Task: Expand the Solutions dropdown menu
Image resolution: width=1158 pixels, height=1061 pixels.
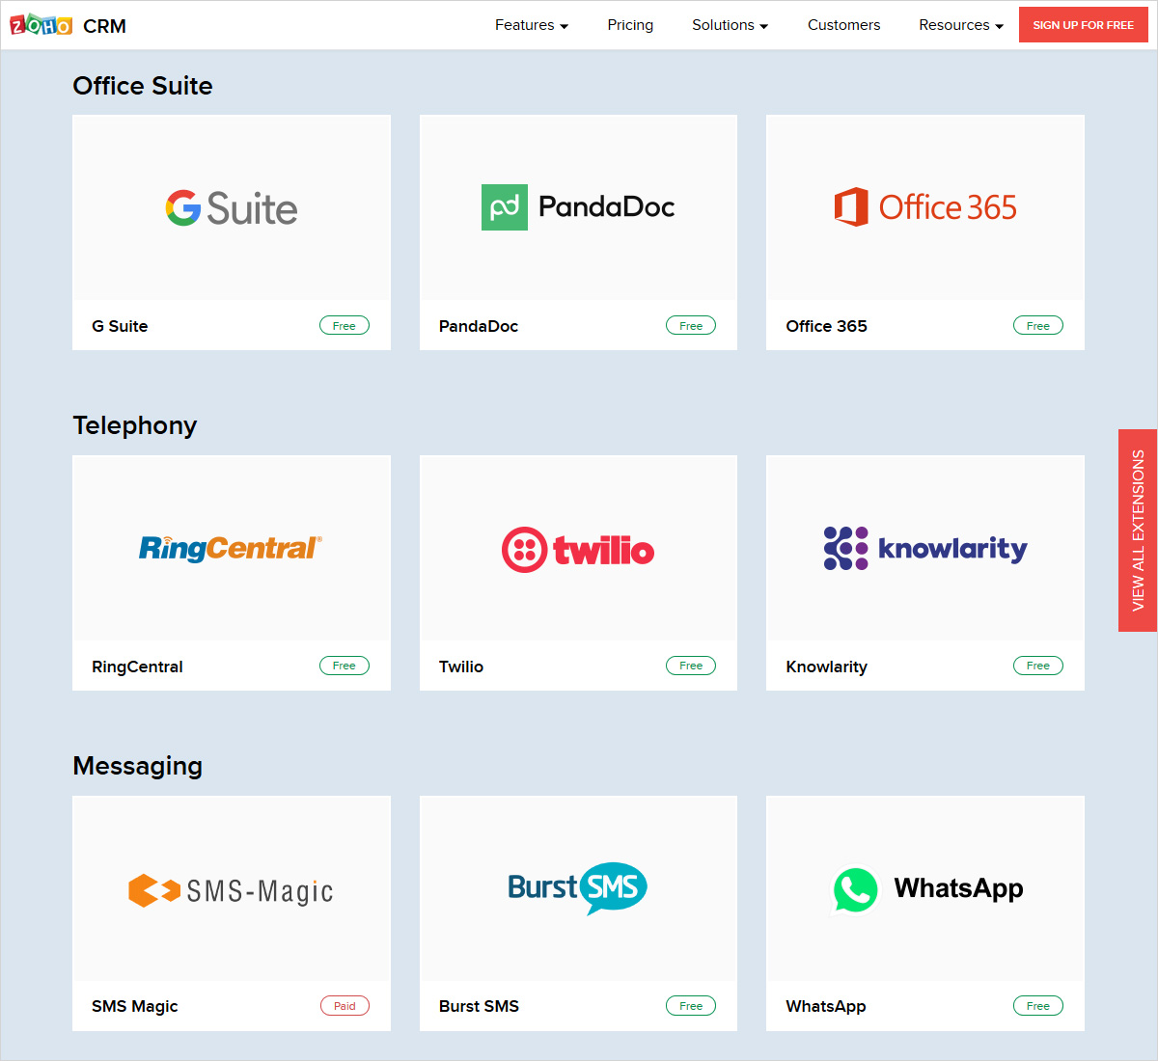Action: tap(730, 25)
